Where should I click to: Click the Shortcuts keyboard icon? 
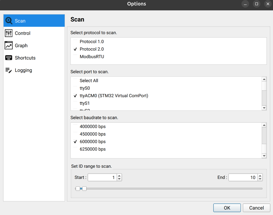[x=9, y=58]
